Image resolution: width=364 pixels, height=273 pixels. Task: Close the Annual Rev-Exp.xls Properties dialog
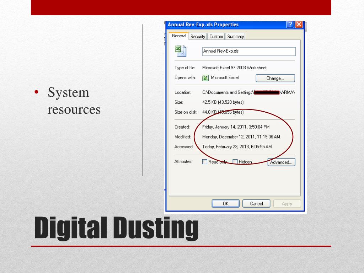click(x=299, y=25)
